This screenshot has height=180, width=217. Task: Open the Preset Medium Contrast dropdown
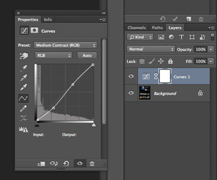(x=65, y=45)
